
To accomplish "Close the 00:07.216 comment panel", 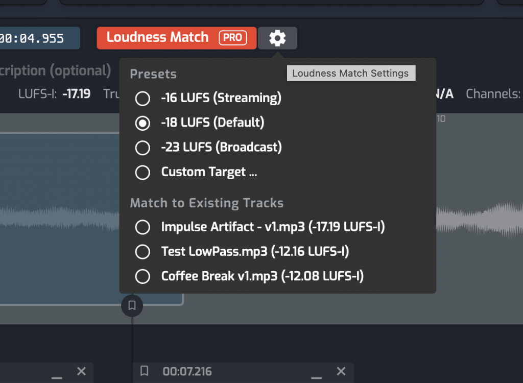I will pos(341,371).
